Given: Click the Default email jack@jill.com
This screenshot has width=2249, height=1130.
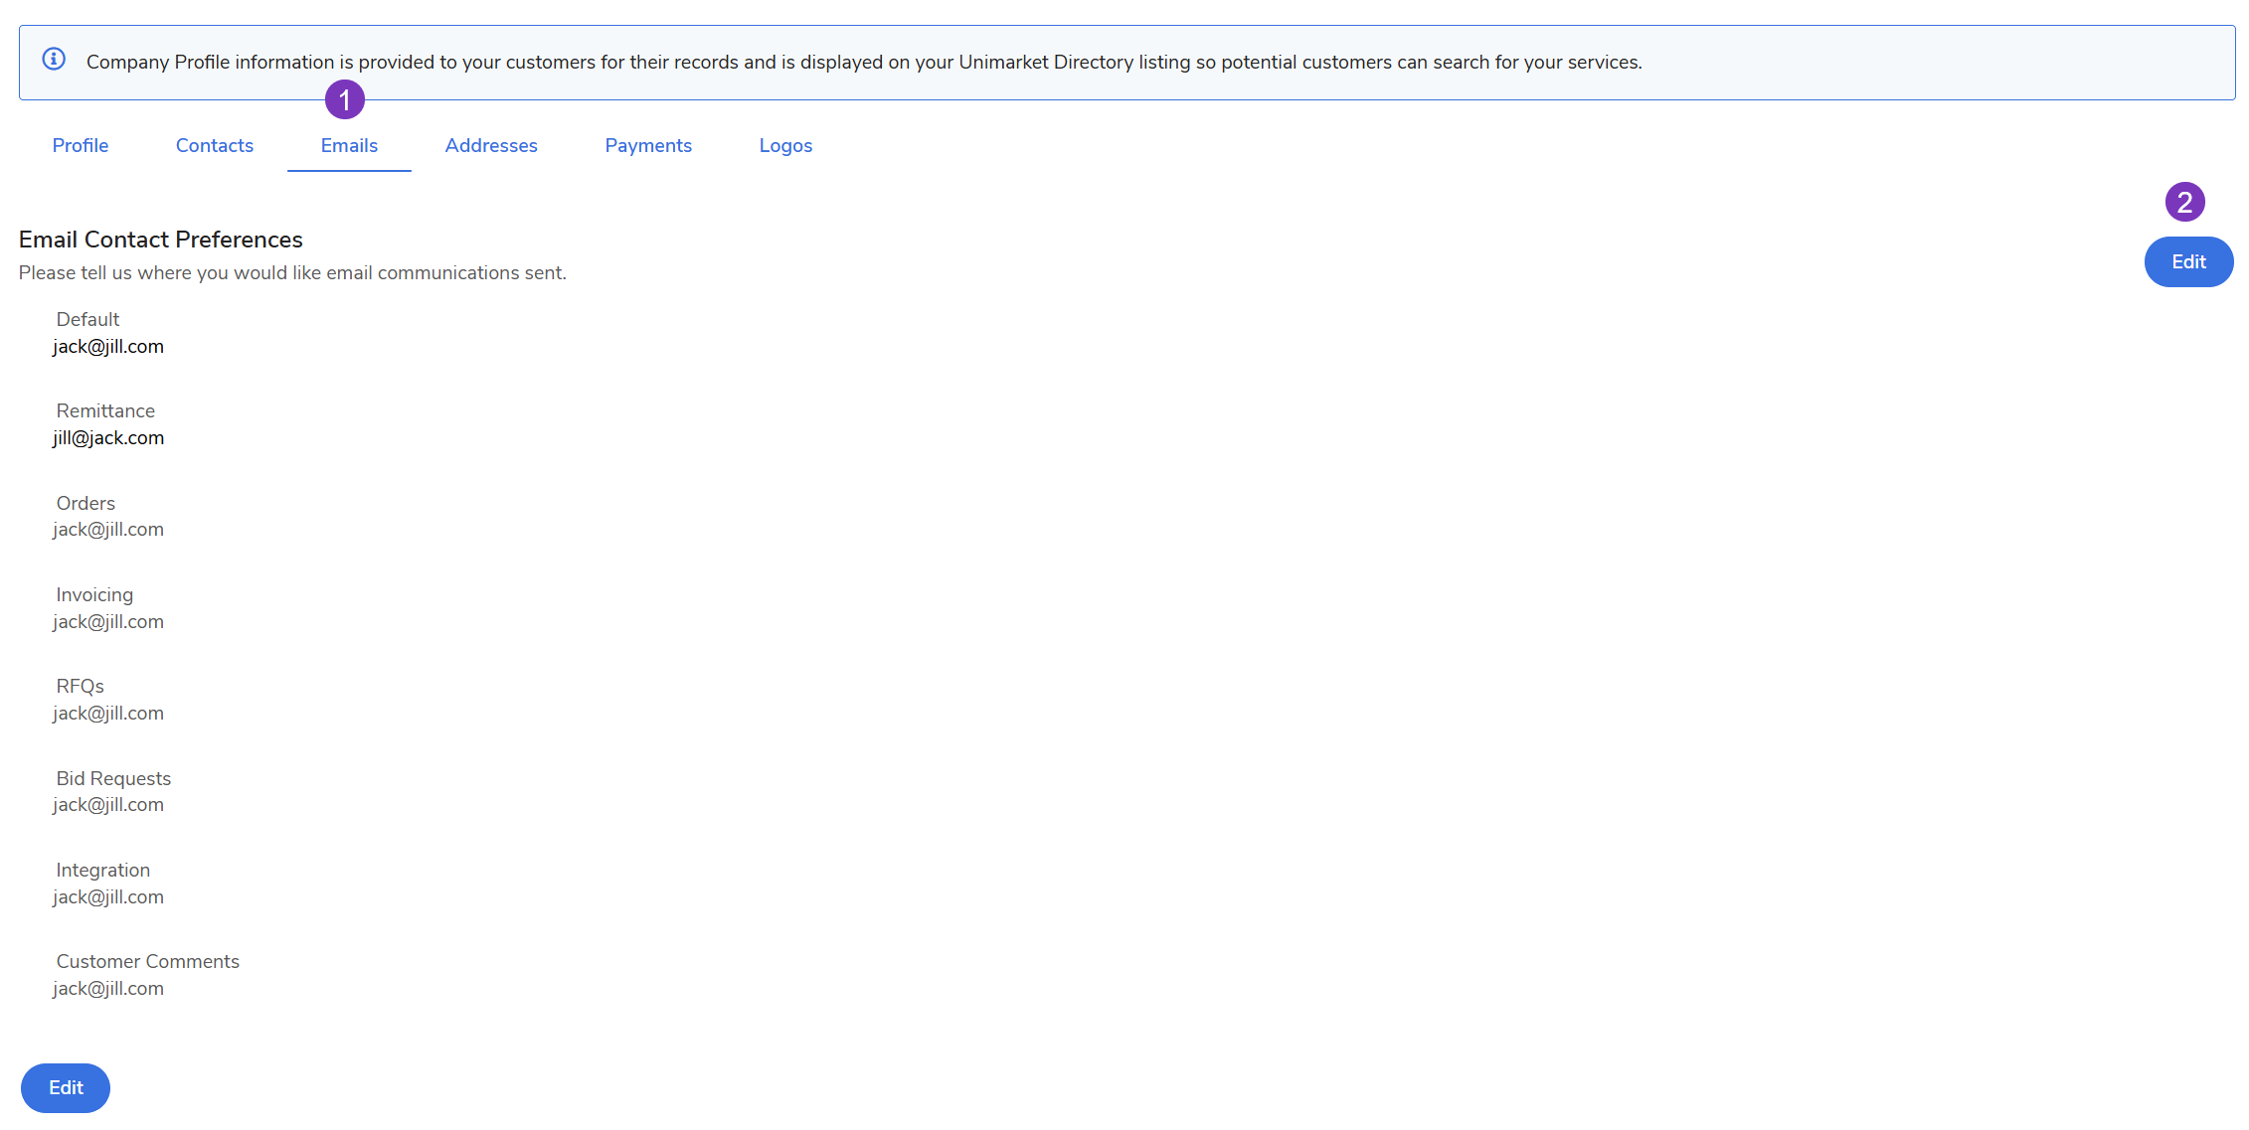Looking at the screenshot, I should (x=108, y=347).
